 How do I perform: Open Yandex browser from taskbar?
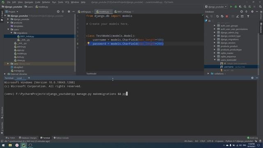[17, 145]
